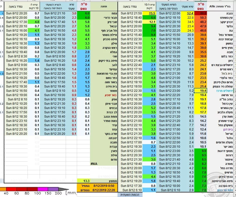Select the start time 8/12/2019 0:50 cell
This screenshot has width=236, height=197.
104,185
